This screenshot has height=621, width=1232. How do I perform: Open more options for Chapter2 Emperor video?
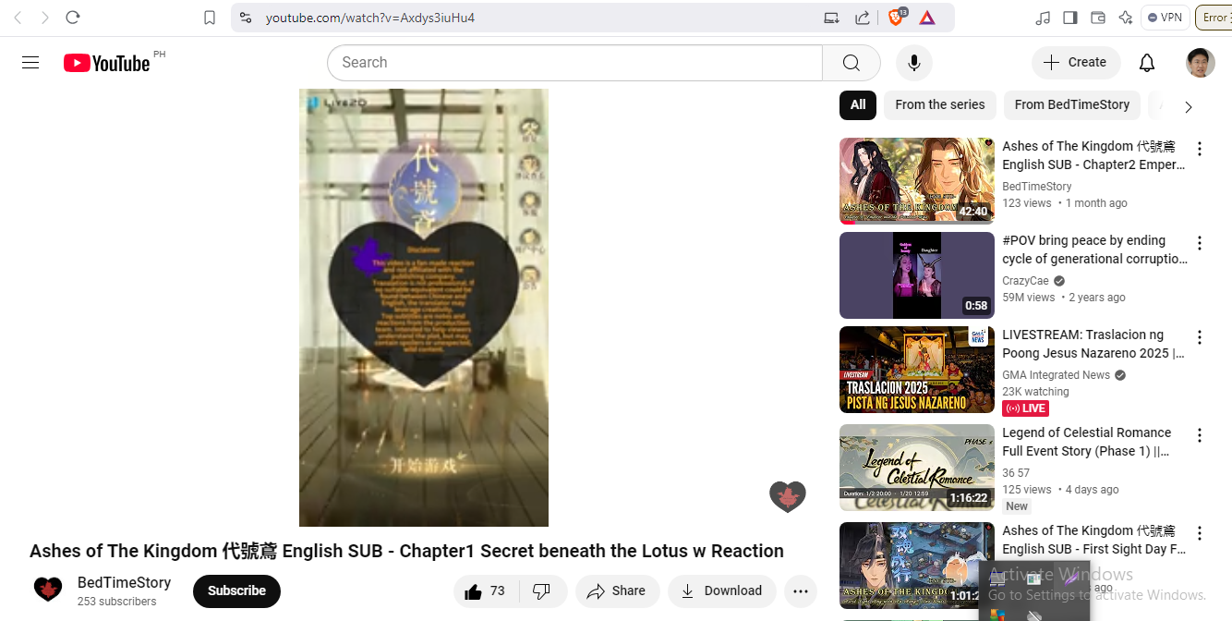click(1200, 149)
